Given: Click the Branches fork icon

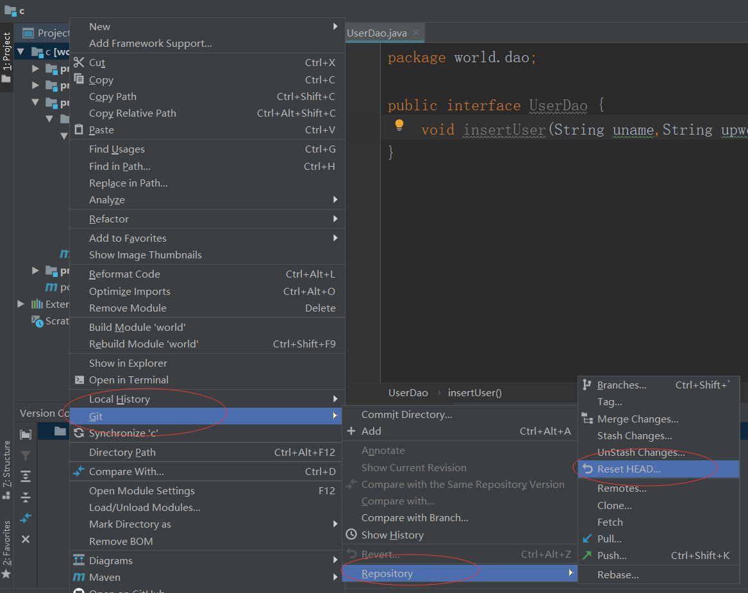Looking at the screenshot, I should pyautogui.click(x=586, y=385).
